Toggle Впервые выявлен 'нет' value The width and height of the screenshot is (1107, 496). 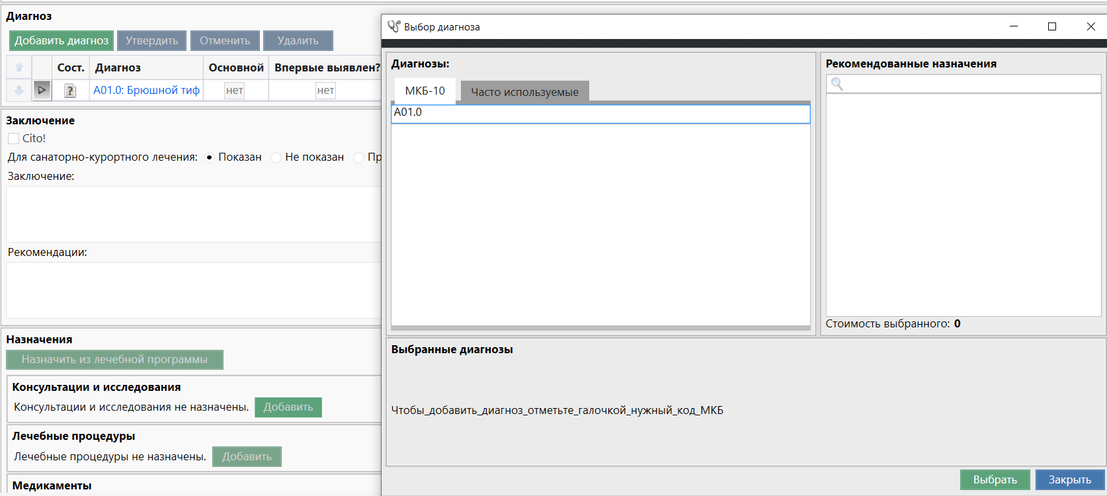[x=325, y=91]
